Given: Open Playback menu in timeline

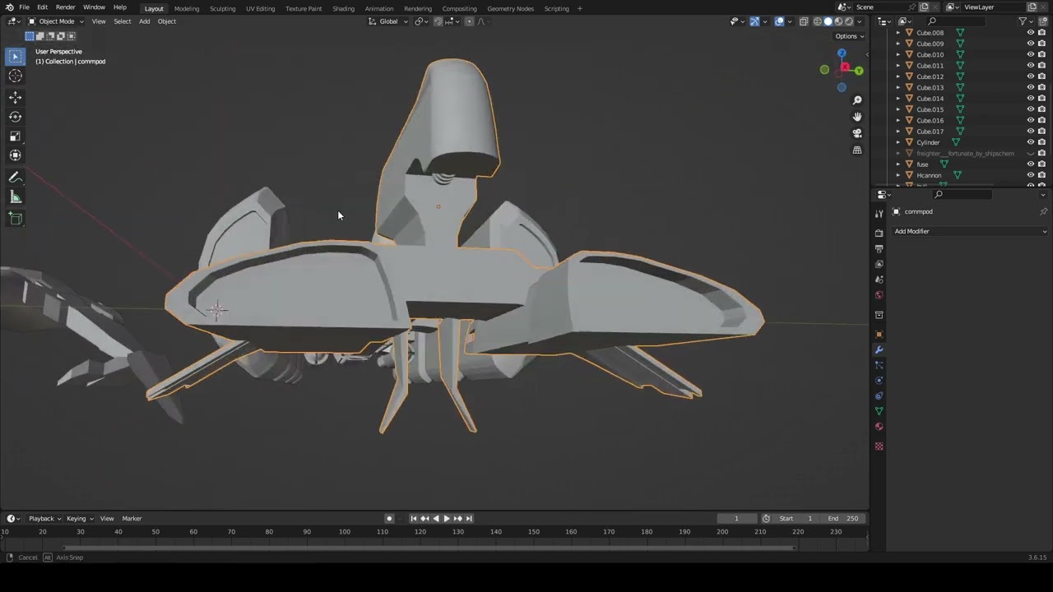Looking at the screenshot, I should click(44, 519).
